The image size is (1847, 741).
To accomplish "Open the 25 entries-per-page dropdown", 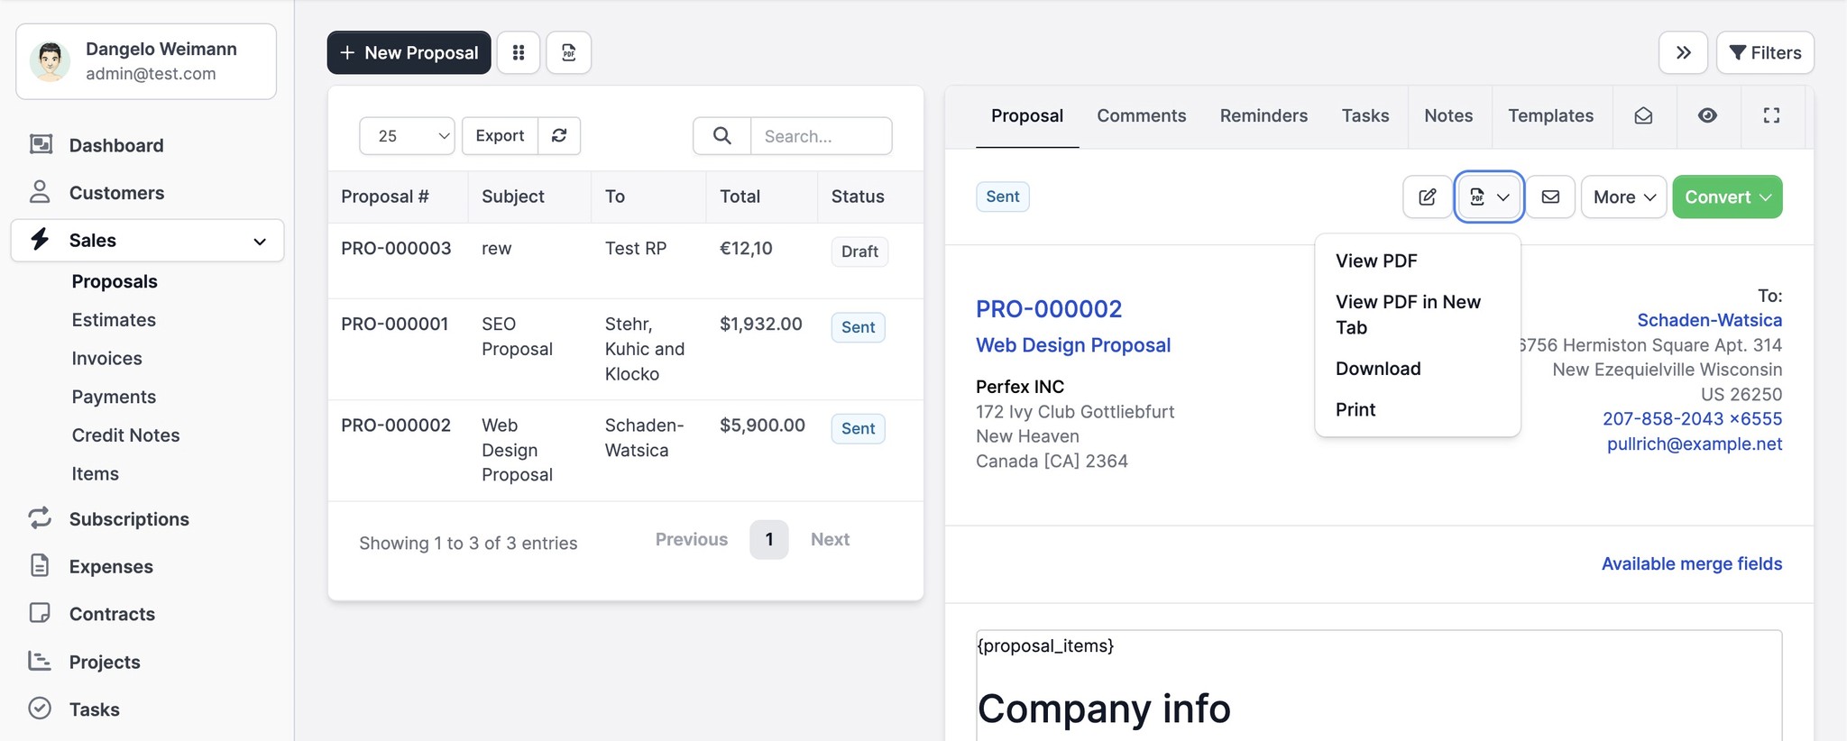I will (407, 136).
